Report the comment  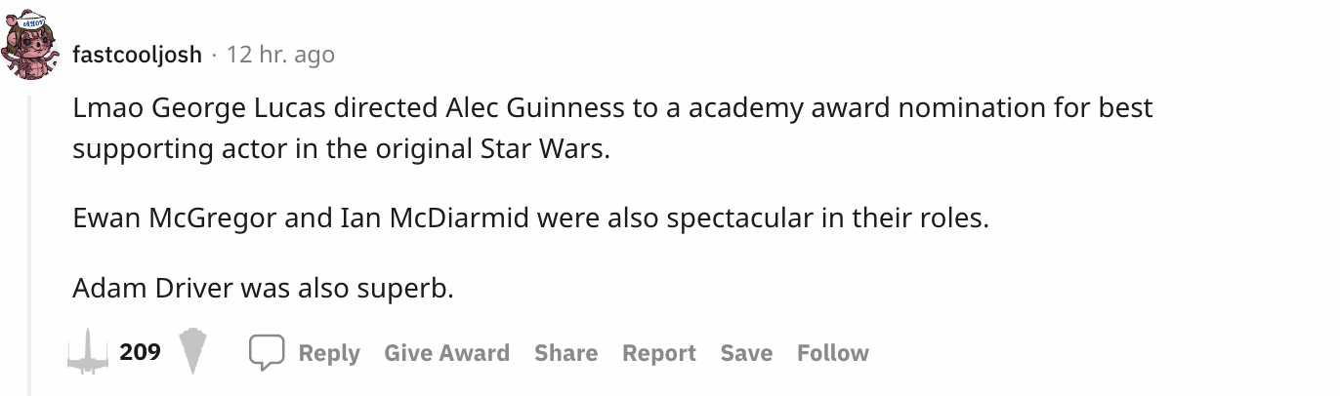point(659,353)
